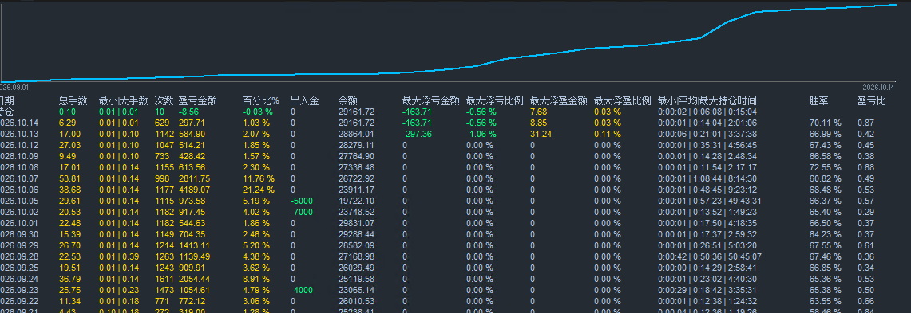Select the 29831.07 balance cell
Screen dimensions: 911x313
tap(356, 223)
